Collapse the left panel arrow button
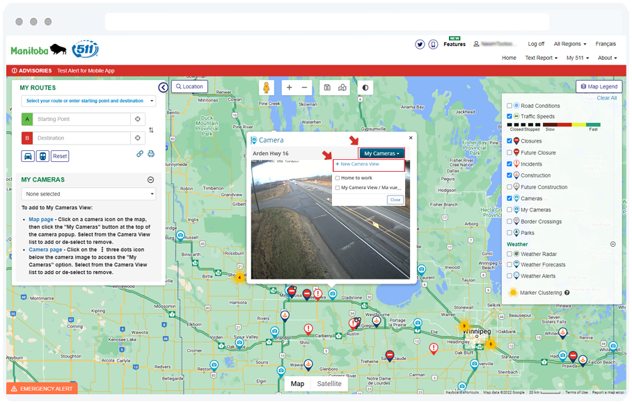632x404 pixels. tap(164, 88)
